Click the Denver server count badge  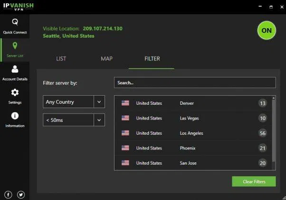tap(263, 103)
